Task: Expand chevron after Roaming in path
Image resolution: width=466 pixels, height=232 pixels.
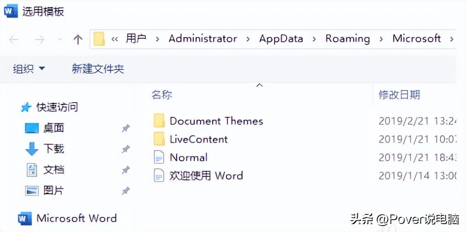Action: point(382,39)
